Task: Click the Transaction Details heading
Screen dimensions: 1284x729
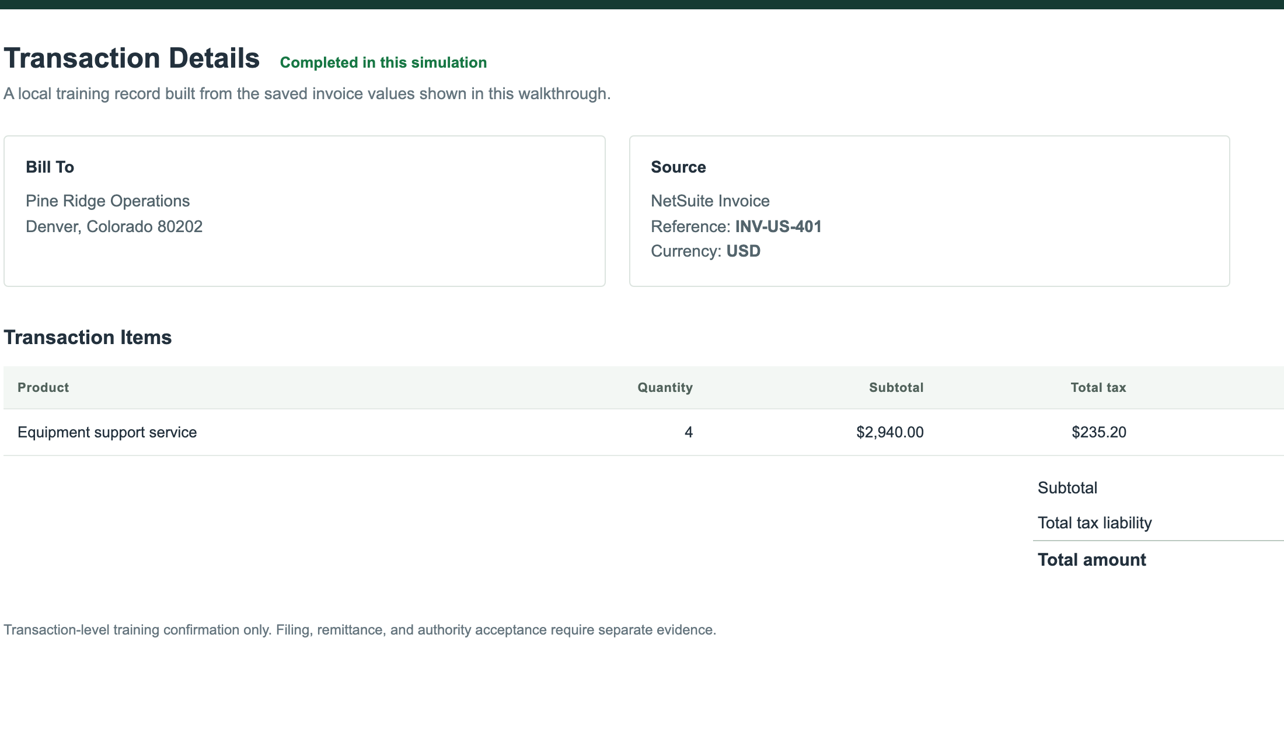Action: [x=131, y=58]
